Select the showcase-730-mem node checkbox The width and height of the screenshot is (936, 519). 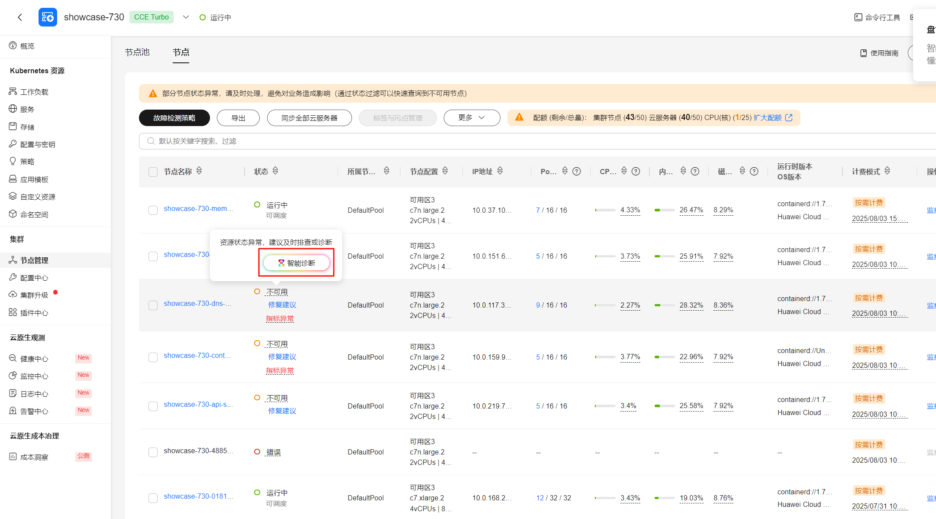(x=153, y=210)
